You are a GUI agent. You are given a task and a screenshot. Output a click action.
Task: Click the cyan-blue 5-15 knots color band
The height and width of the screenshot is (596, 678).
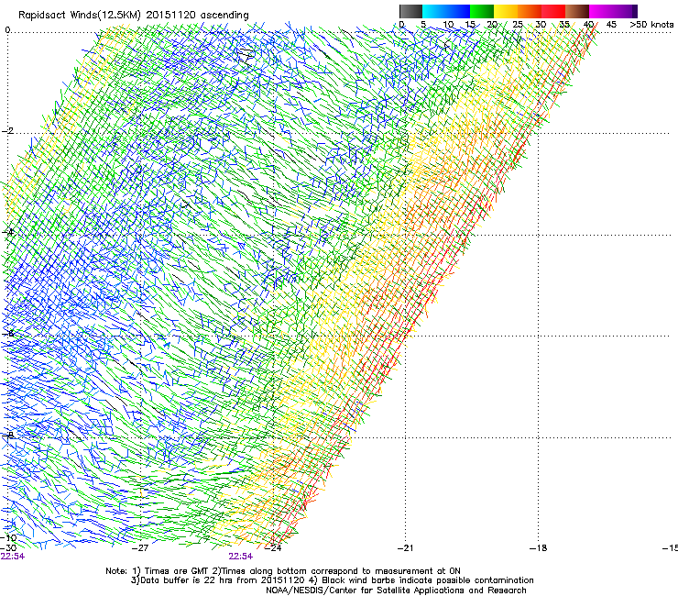(x=446, y=11)
